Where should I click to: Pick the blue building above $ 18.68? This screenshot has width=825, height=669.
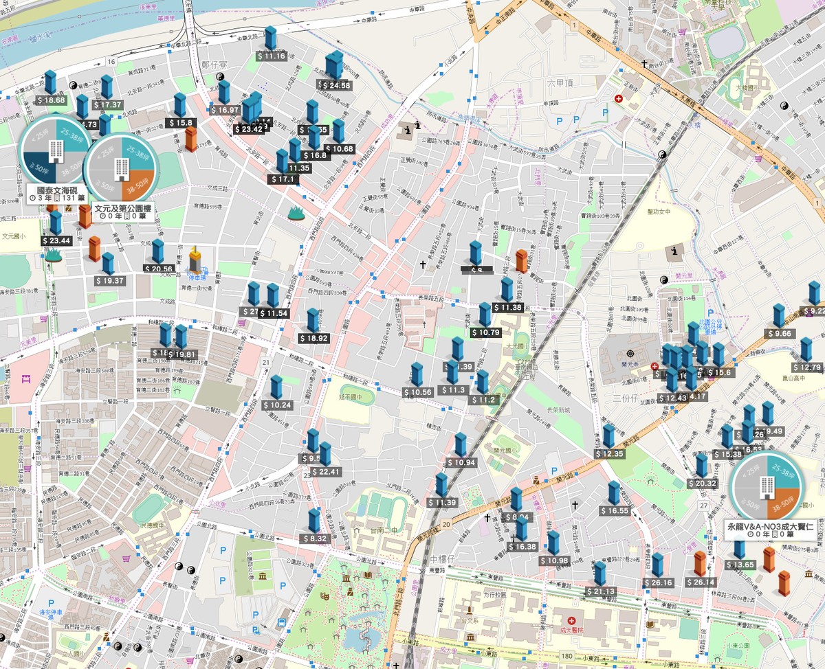(50, 82)
